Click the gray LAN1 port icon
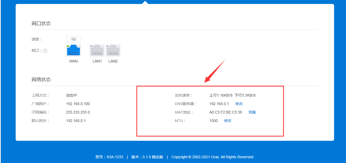346x163 pixels. pos(97,51)
